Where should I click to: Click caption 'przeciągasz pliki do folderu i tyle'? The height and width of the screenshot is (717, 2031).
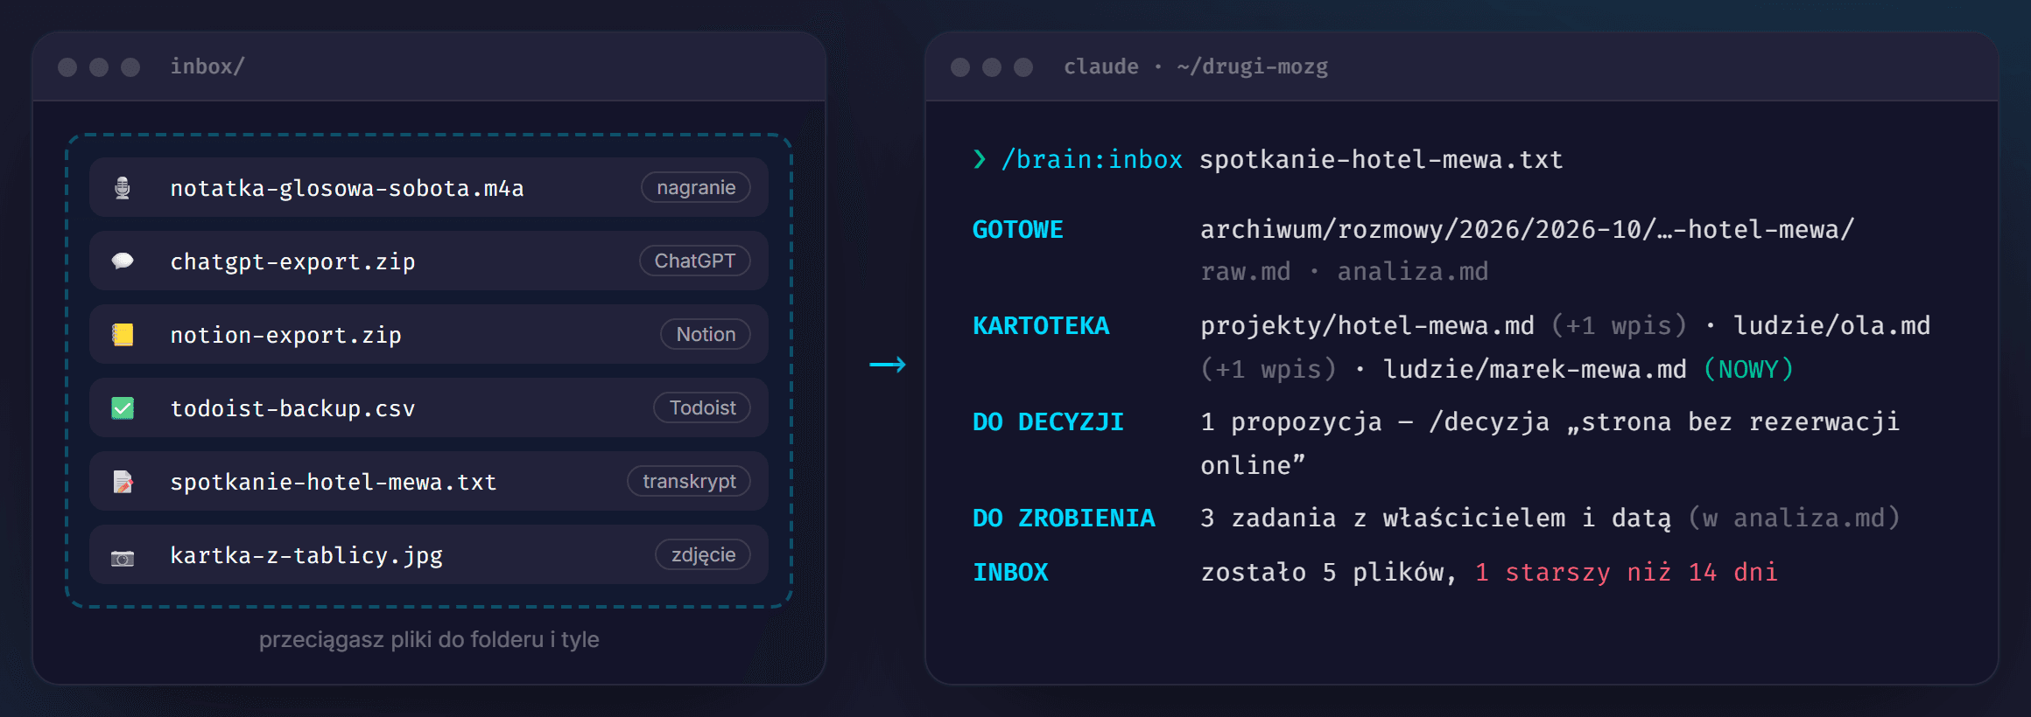point(429,640)
